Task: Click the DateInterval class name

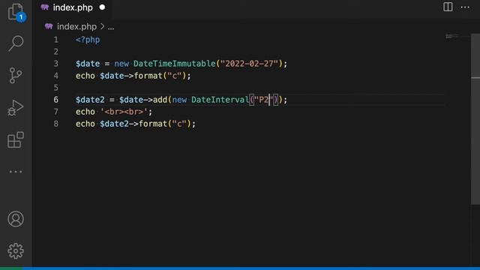Action: point(220,100)
